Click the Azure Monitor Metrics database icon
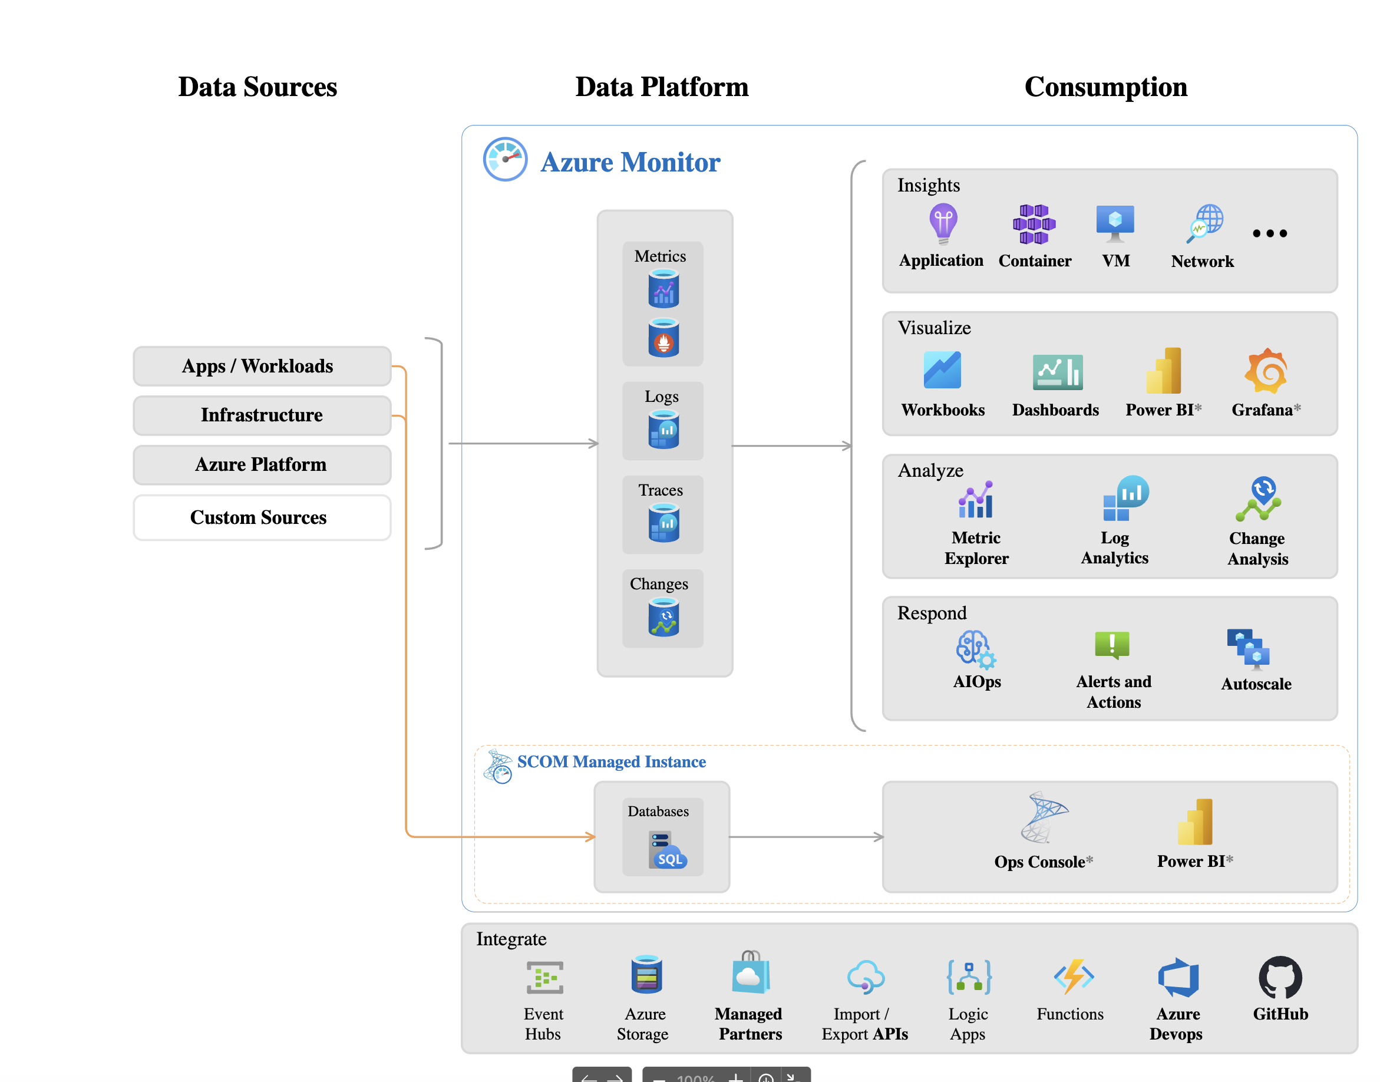Image resolution: width=1380 pixels, height=1082 pixels. [663, 288]
